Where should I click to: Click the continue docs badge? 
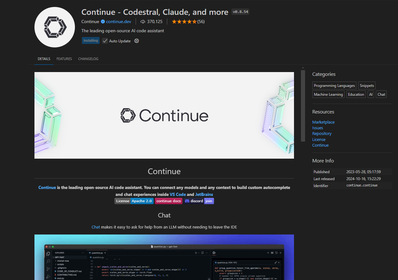[x=168, y=201]
